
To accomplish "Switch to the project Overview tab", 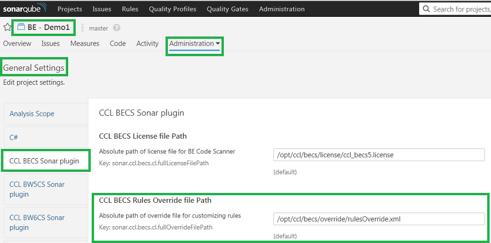I will click(17, 43).
